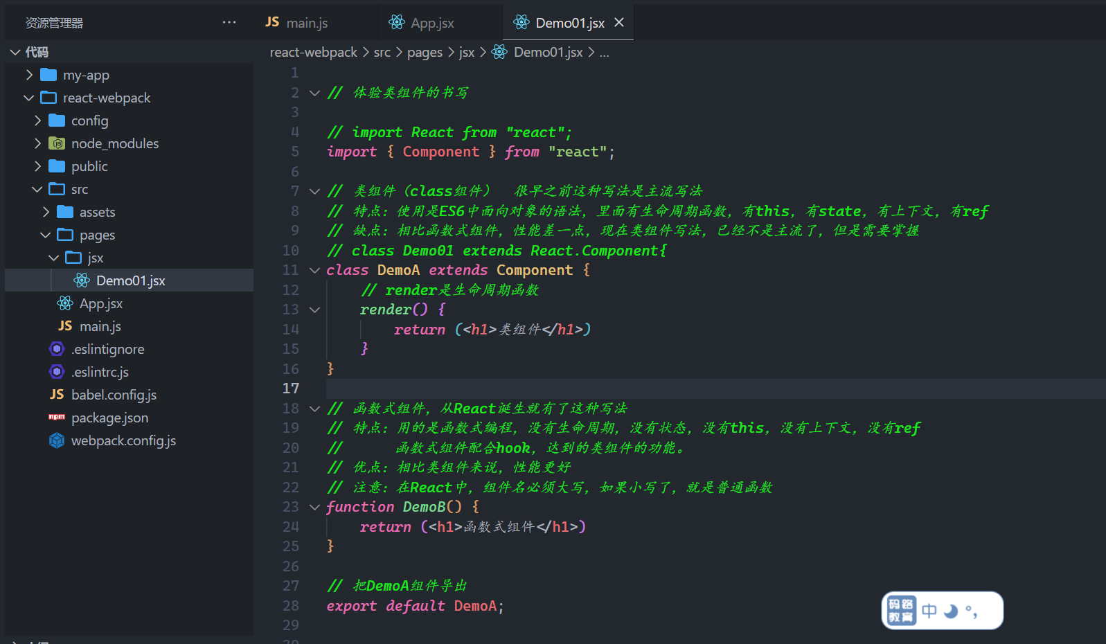Fold class DemoA at line 11
Viewport: 1106px width, 644px height.
tap(314, 270)
